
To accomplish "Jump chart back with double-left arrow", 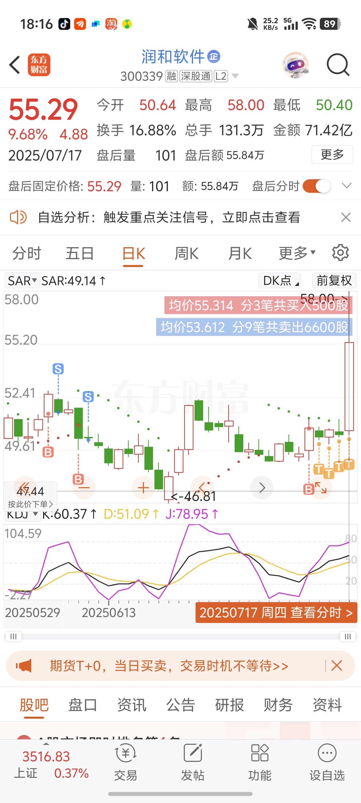I will (25, 487).
